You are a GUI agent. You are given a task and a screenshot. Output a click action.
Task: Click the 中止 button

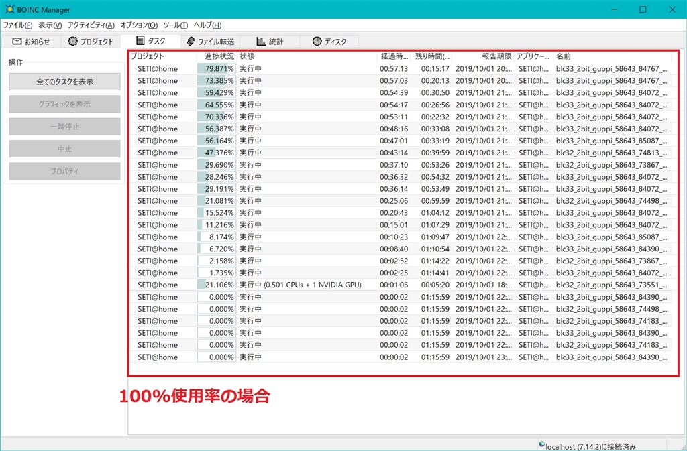65,149
